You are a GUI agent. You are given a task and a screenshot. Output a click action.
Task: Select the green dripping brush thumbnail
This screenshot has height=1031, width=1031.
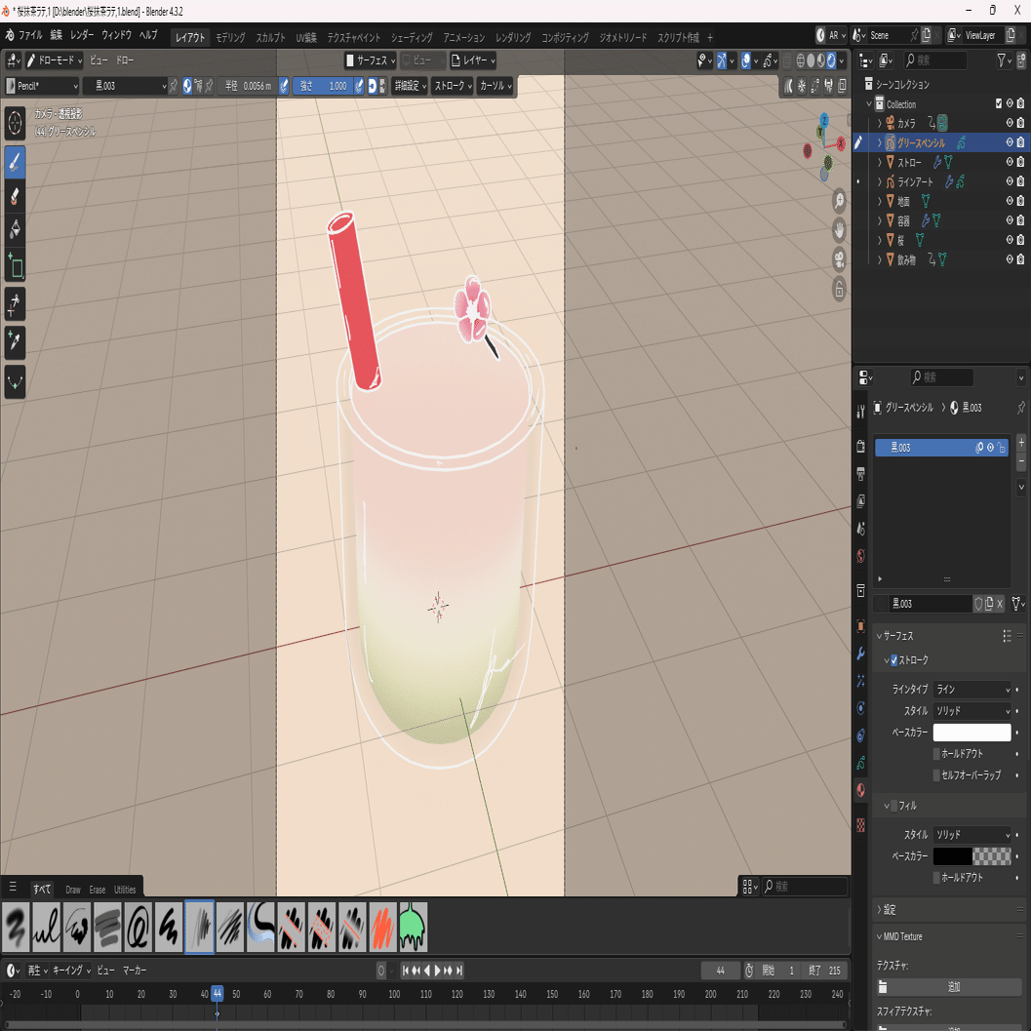point(413,927)
